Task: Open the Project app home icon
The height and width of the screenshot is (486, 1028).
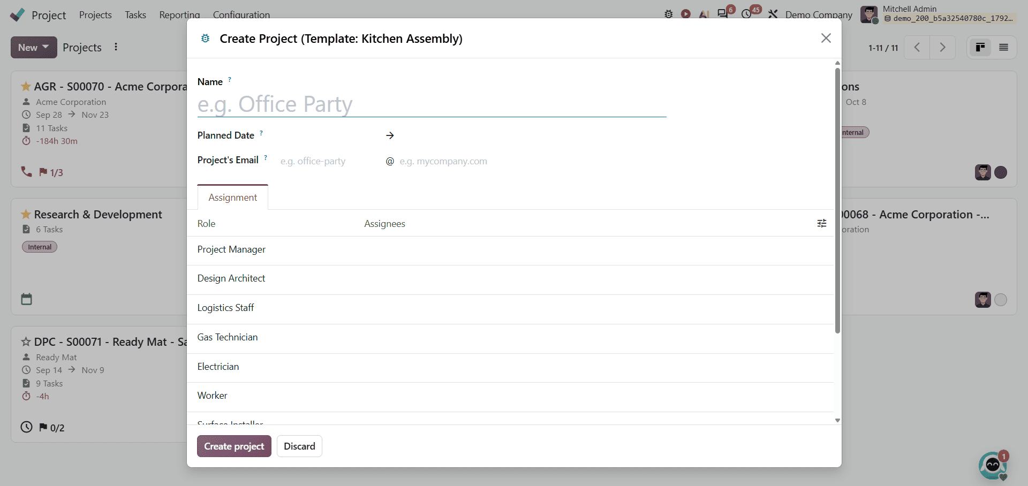Action: 18,14
